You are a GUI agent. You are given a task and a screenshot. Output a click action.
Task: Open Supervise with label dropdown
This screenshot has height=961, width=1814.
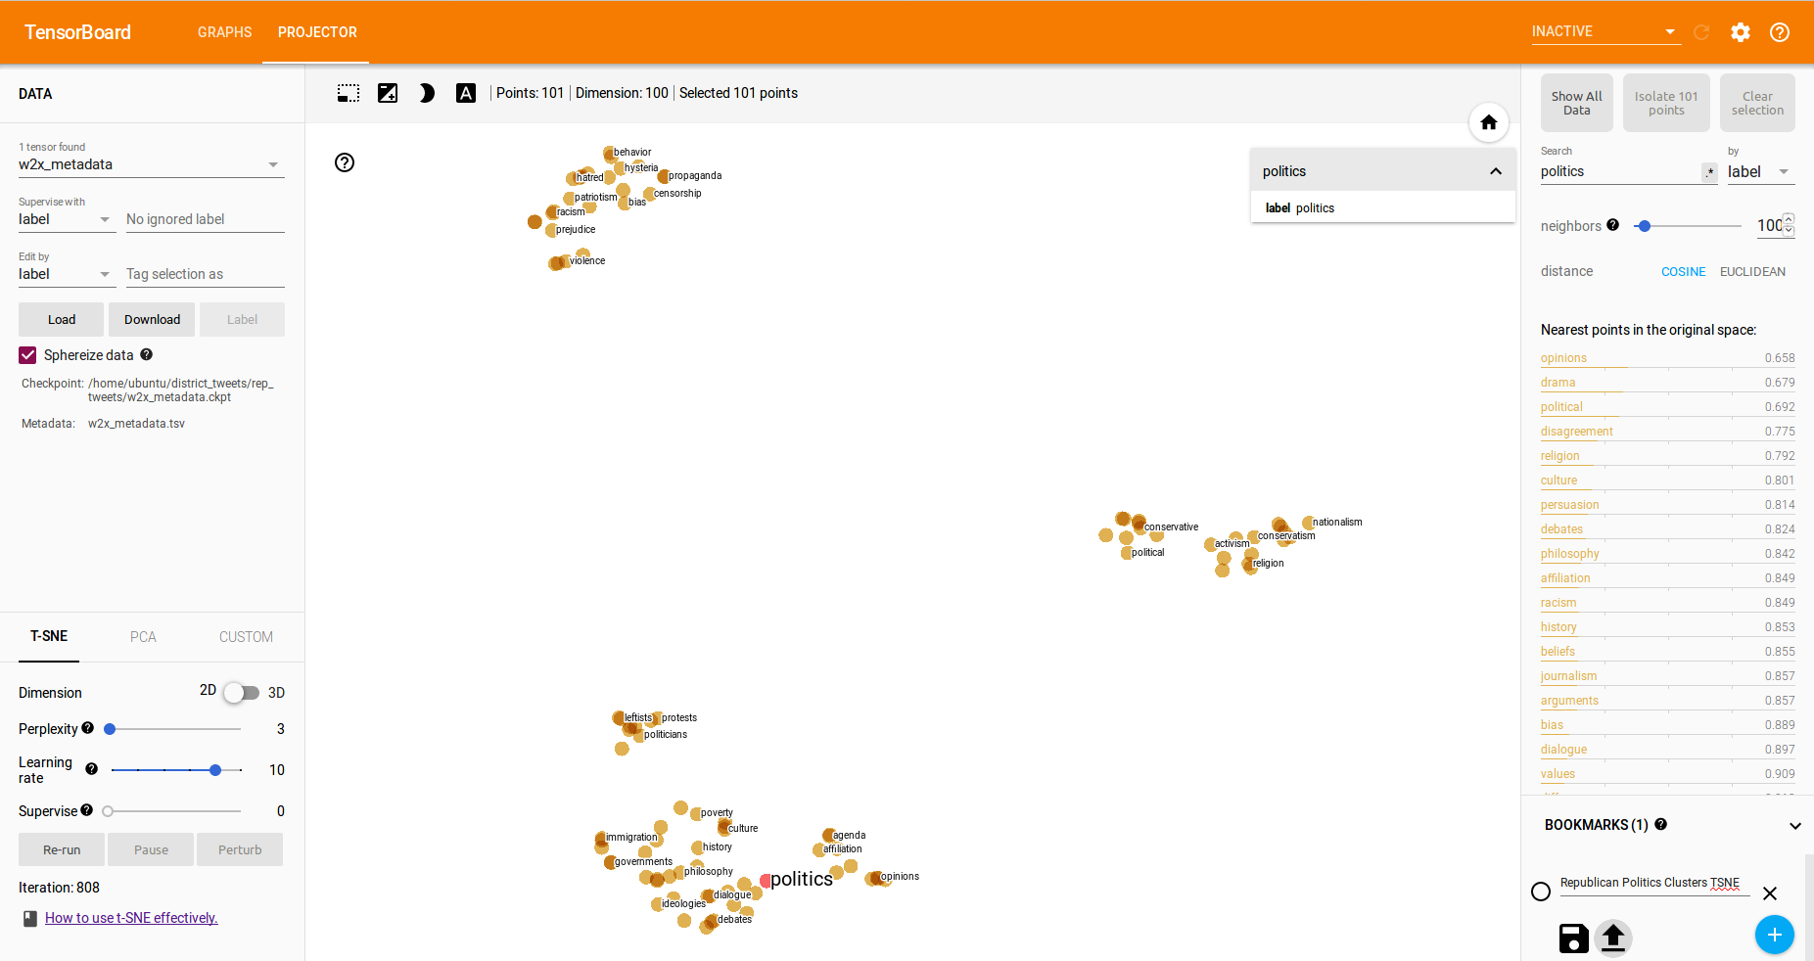(66, 219)
